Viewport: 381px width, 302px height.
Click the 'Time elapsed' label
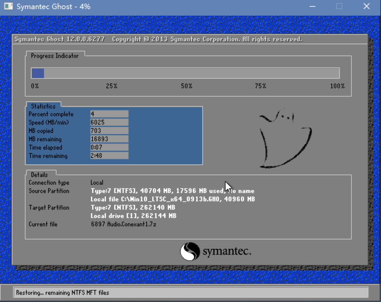[x=46, y=148]
